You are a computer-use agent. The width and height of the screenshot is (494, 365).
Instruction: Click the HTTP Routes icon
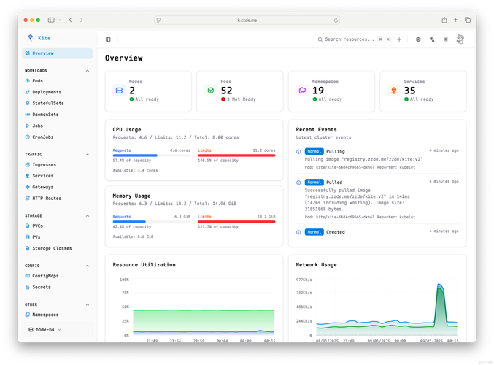28,199
